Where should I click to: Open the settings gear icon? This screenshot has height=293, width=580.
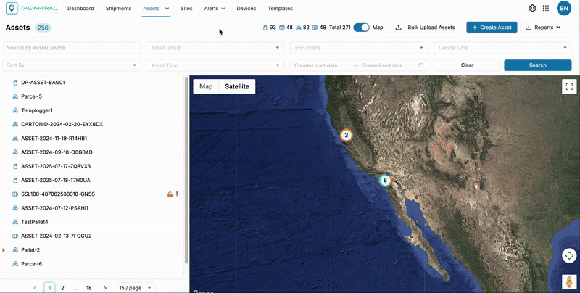coord(532,8)
